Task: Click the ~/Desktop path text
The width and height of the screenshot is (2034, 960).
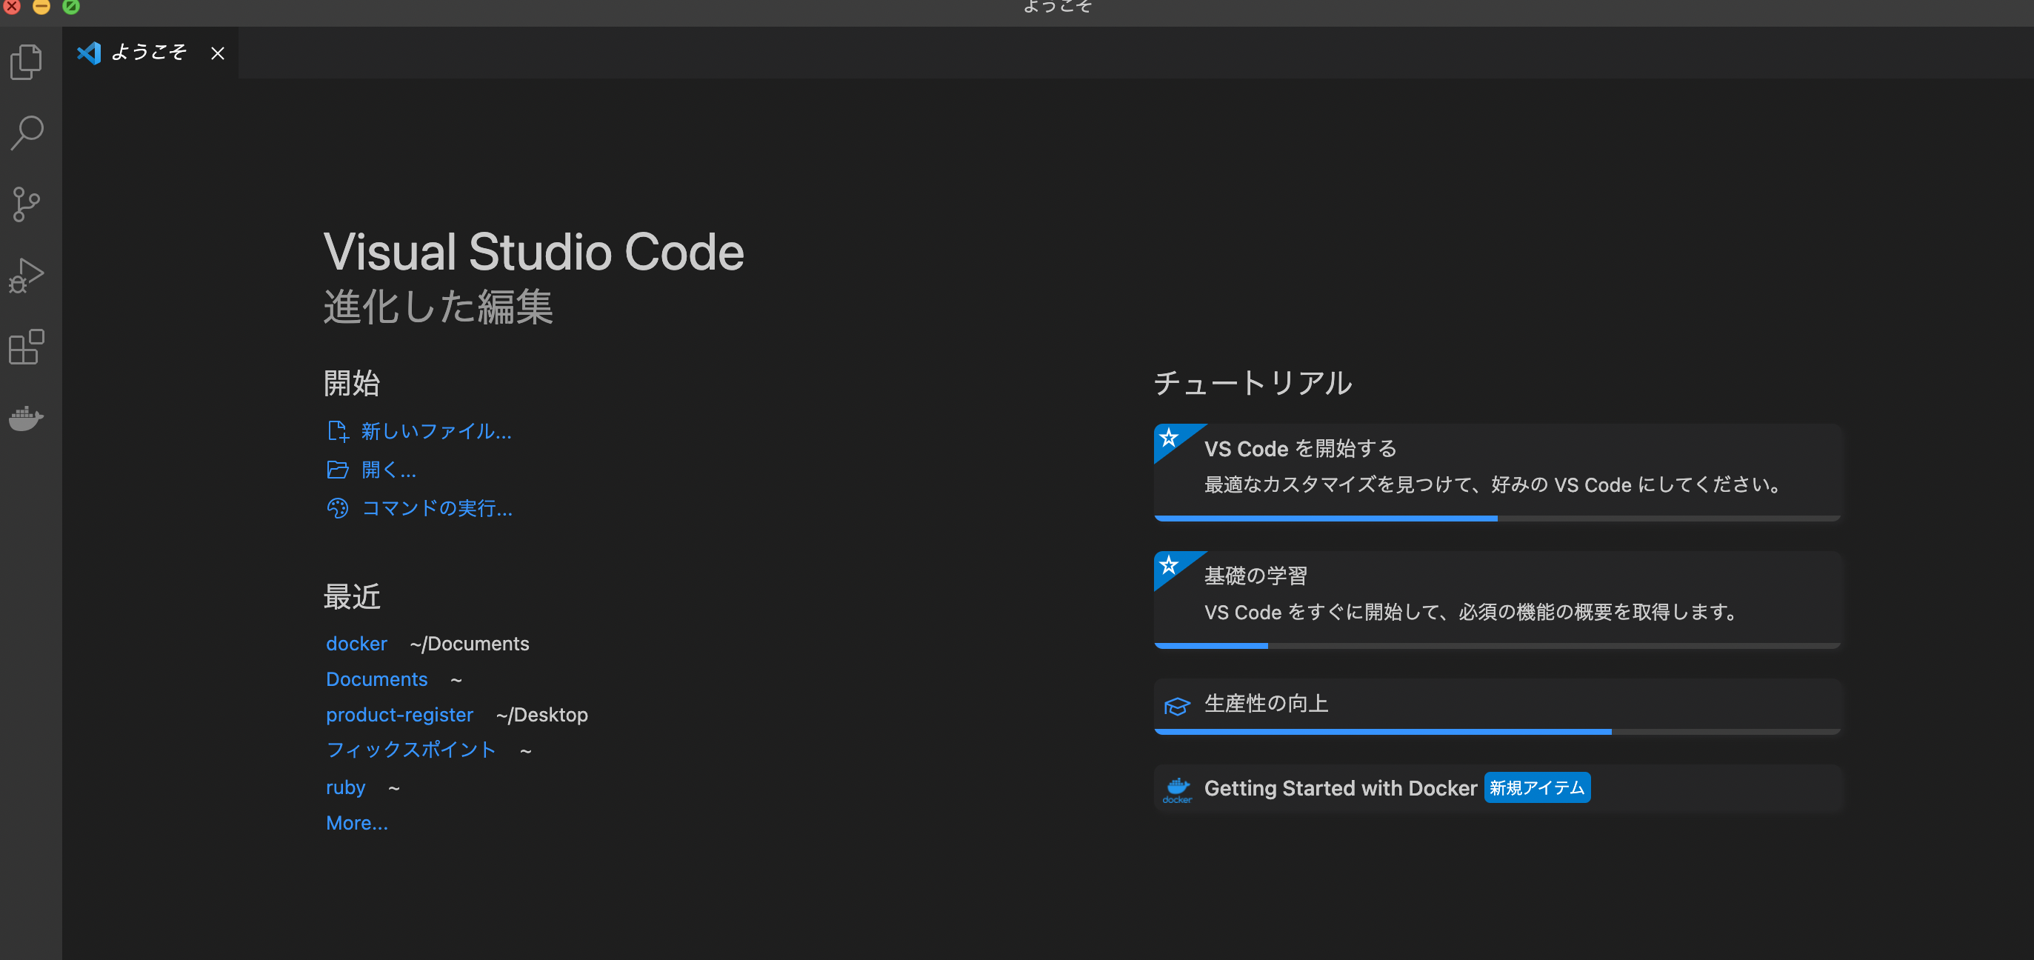Action: pyautogui.click(x=541, y=715)
